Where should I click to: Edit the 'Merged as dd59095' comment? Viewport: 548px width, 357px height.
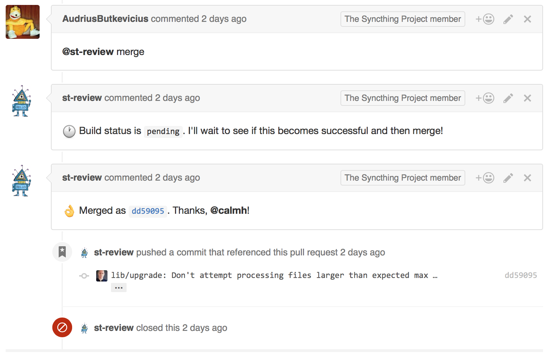[508, 178]
